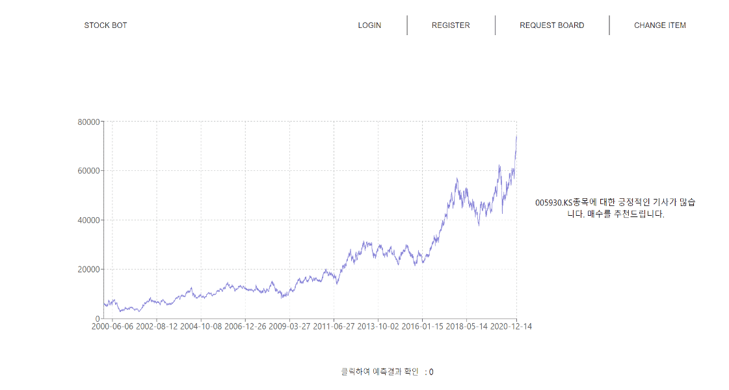
Task: Click the 클릭하여 예측결과 확인 prediction text
Action: point(380,372)
